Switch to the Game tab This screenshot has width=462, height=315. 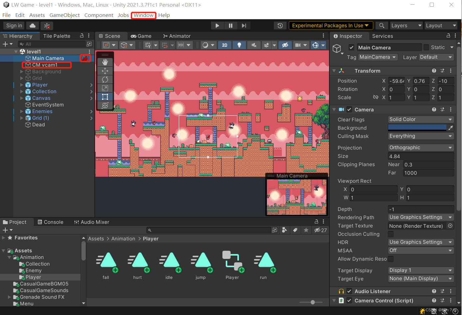point(141,36)
